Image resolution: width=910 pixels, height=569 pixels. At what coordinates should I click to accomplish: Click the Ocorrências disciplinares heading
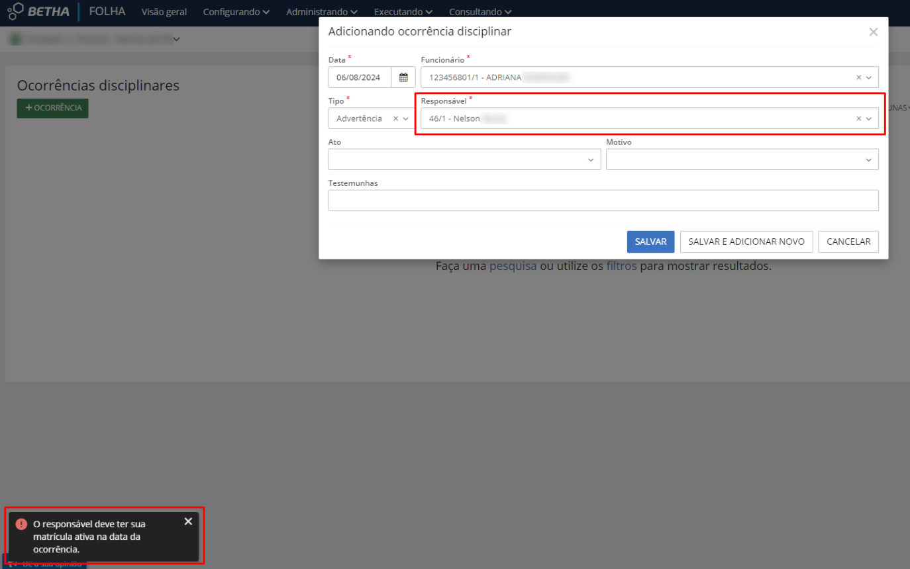pos(98,85)
